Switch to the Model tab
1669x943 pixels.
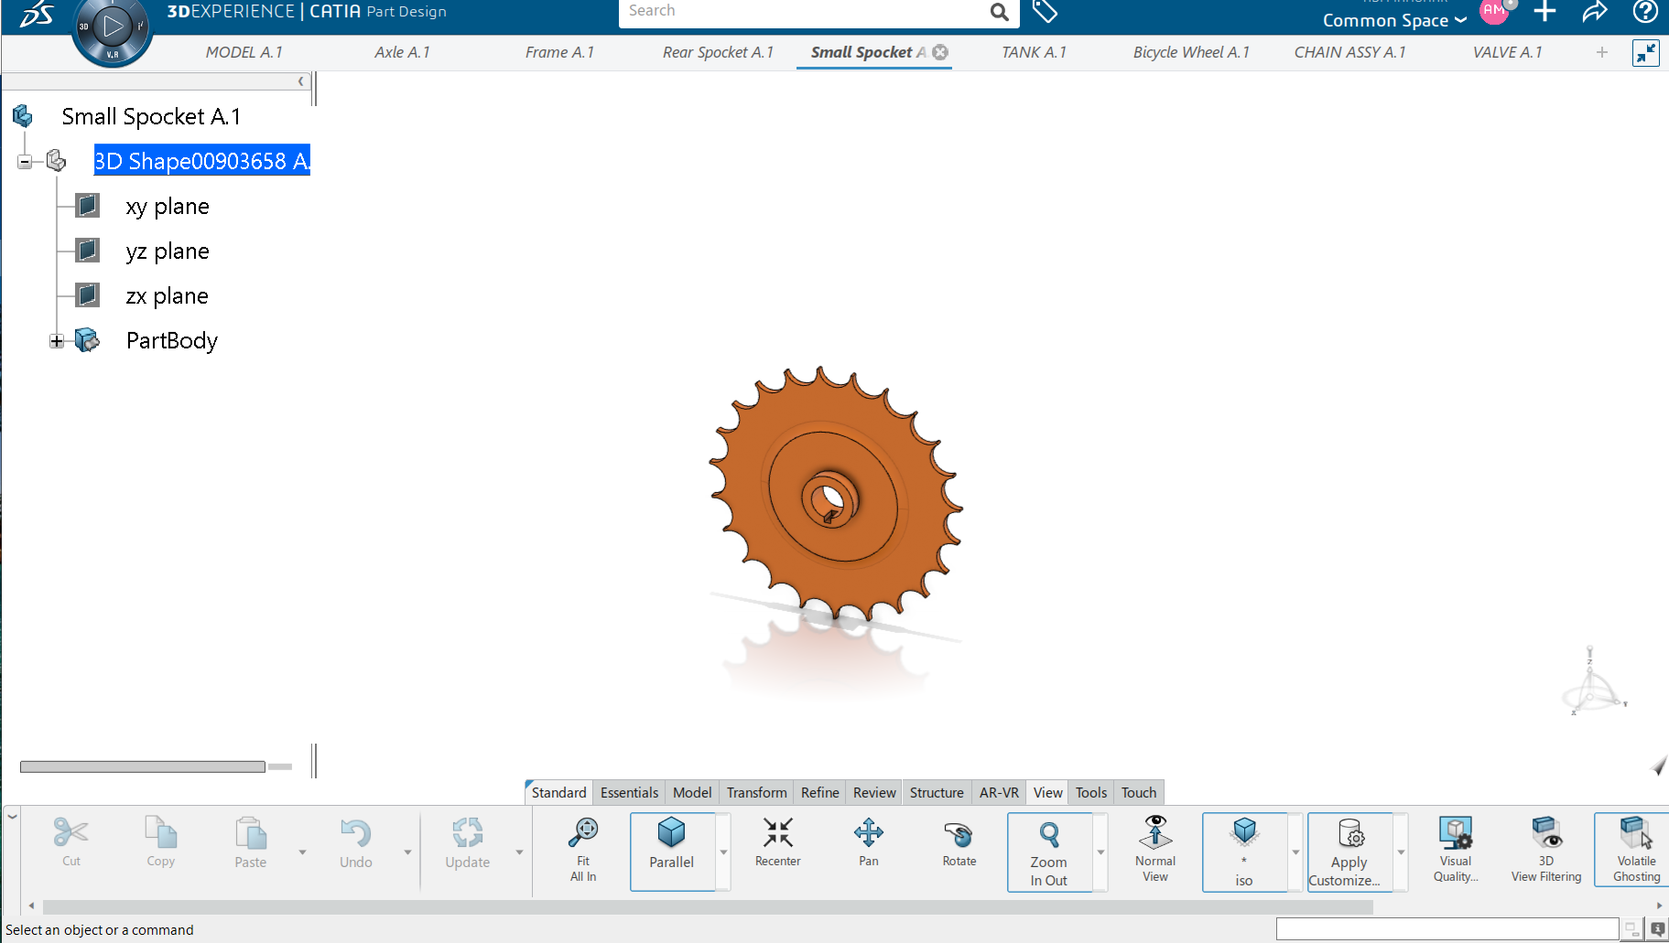pos(692,793)
